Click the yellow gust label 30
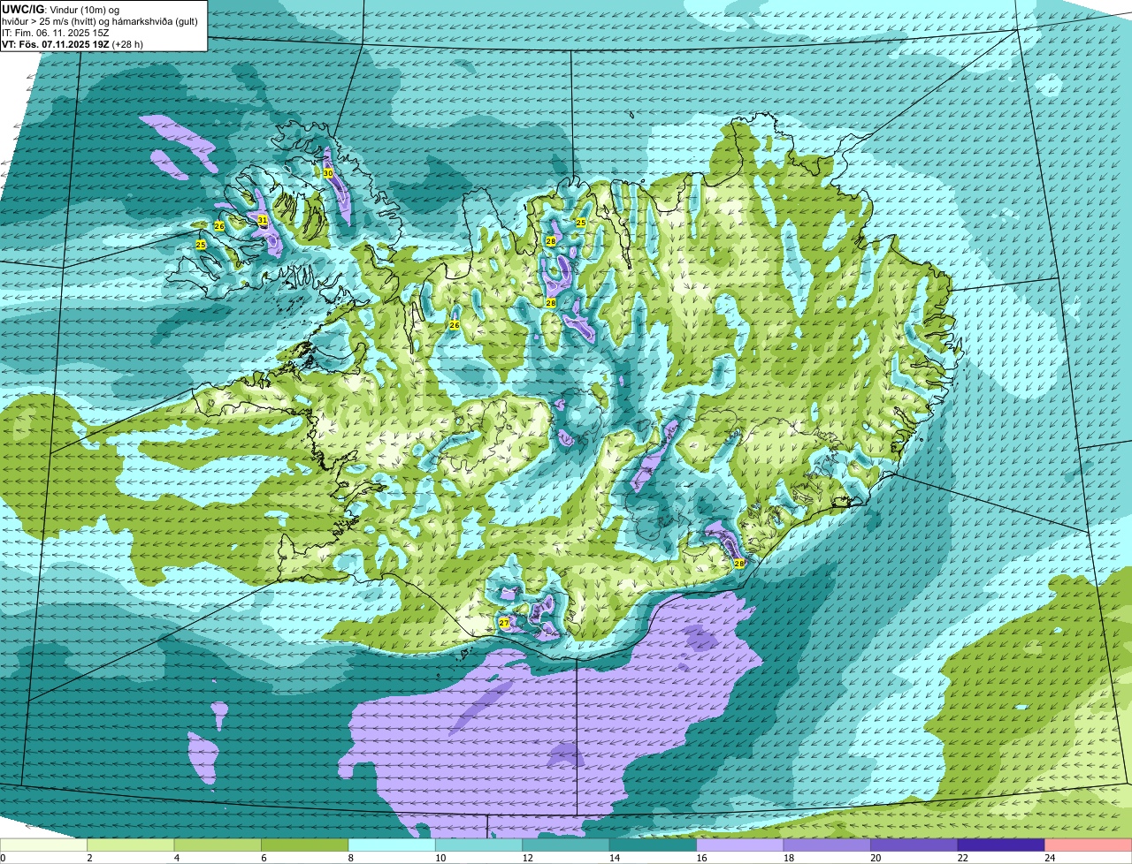 (328, 173)
